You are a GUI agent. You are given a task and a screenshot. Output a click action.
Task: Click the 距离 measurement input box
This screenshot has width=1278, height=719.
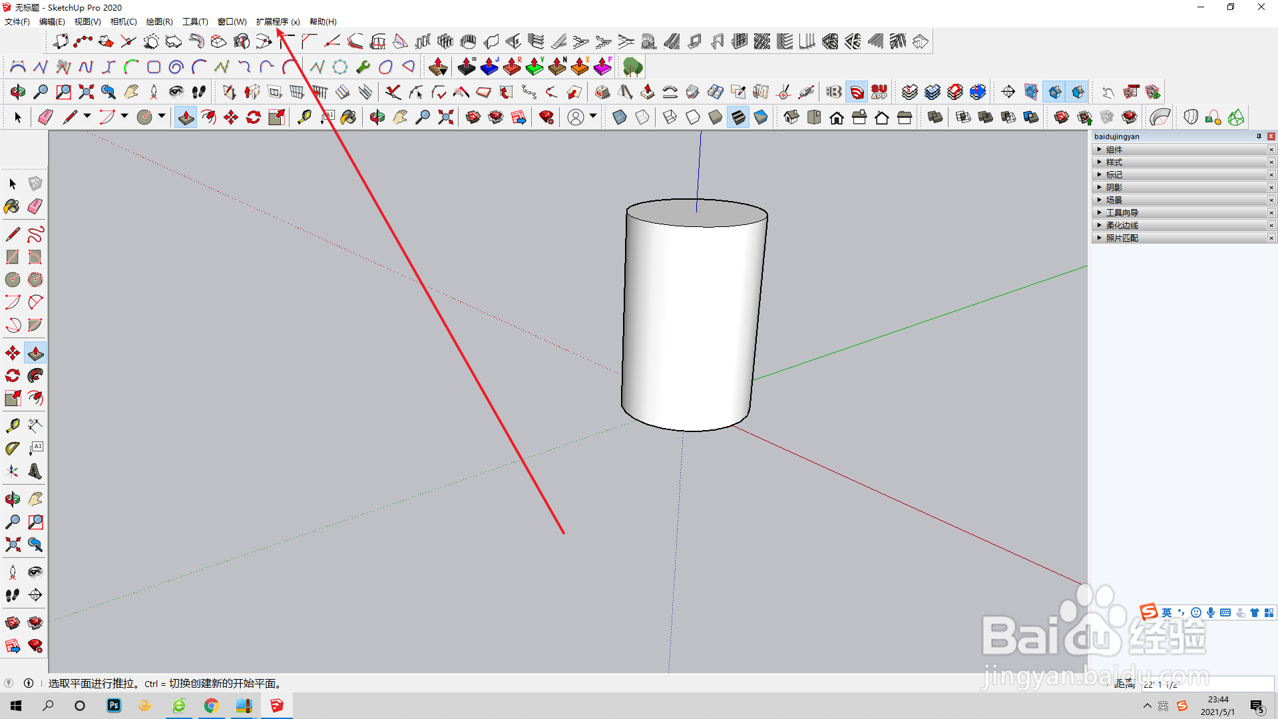tap(1207, 684)
